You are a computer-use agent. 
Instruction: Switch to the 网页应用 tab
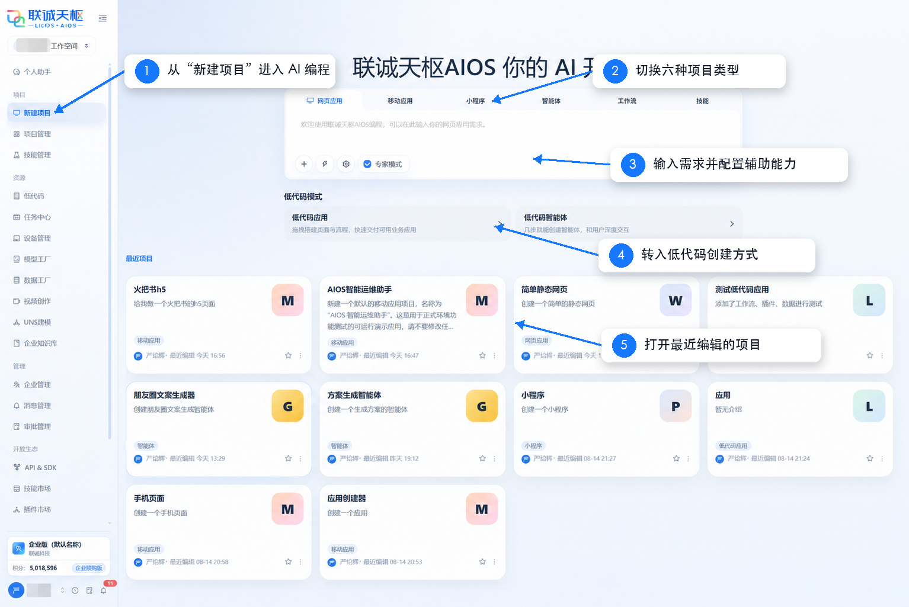click(324, 101)
